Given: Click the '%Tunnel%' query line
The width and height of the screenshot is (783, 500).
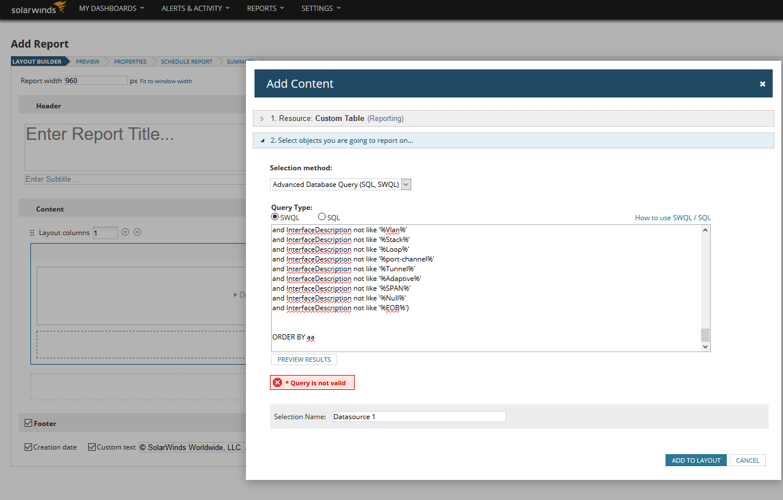Looking at the screenshot, I should coord(343,269).
